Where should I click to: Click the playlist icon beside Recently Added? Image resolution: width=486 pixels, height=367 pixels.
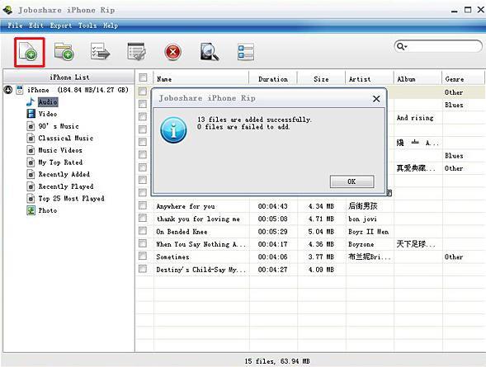click(x=31, y=174)
